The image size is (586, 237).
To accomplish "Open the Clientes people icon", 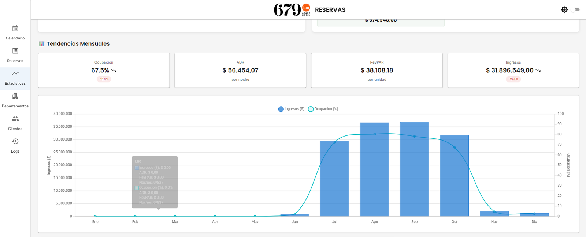I will 15,119.
